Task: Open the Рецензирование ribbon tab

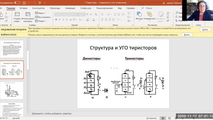Action: (x=105, y=8)
